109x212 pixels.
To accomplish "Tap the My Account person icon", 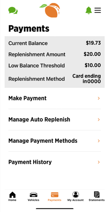I will tap(75, 195).
